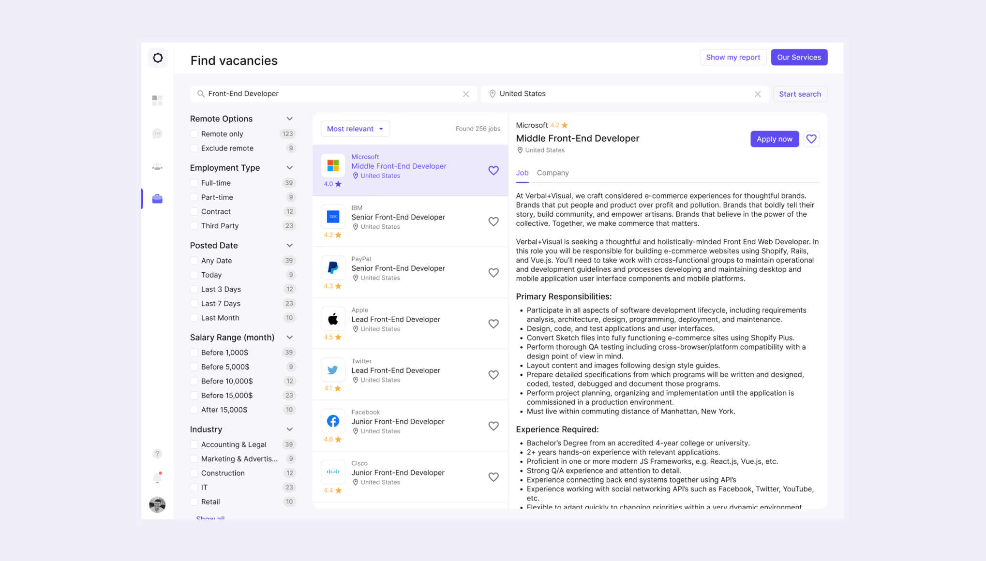Open the briefcase jobs sidebar icon
Screen dimensions: 986x561
(x=157, y=199)
